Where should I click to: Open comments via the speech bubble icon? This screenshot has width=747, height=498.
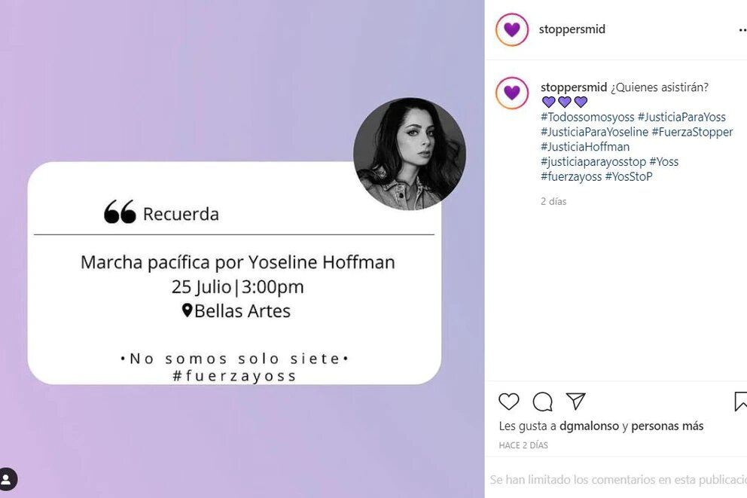pyautogui.click(x=543, y=402)
